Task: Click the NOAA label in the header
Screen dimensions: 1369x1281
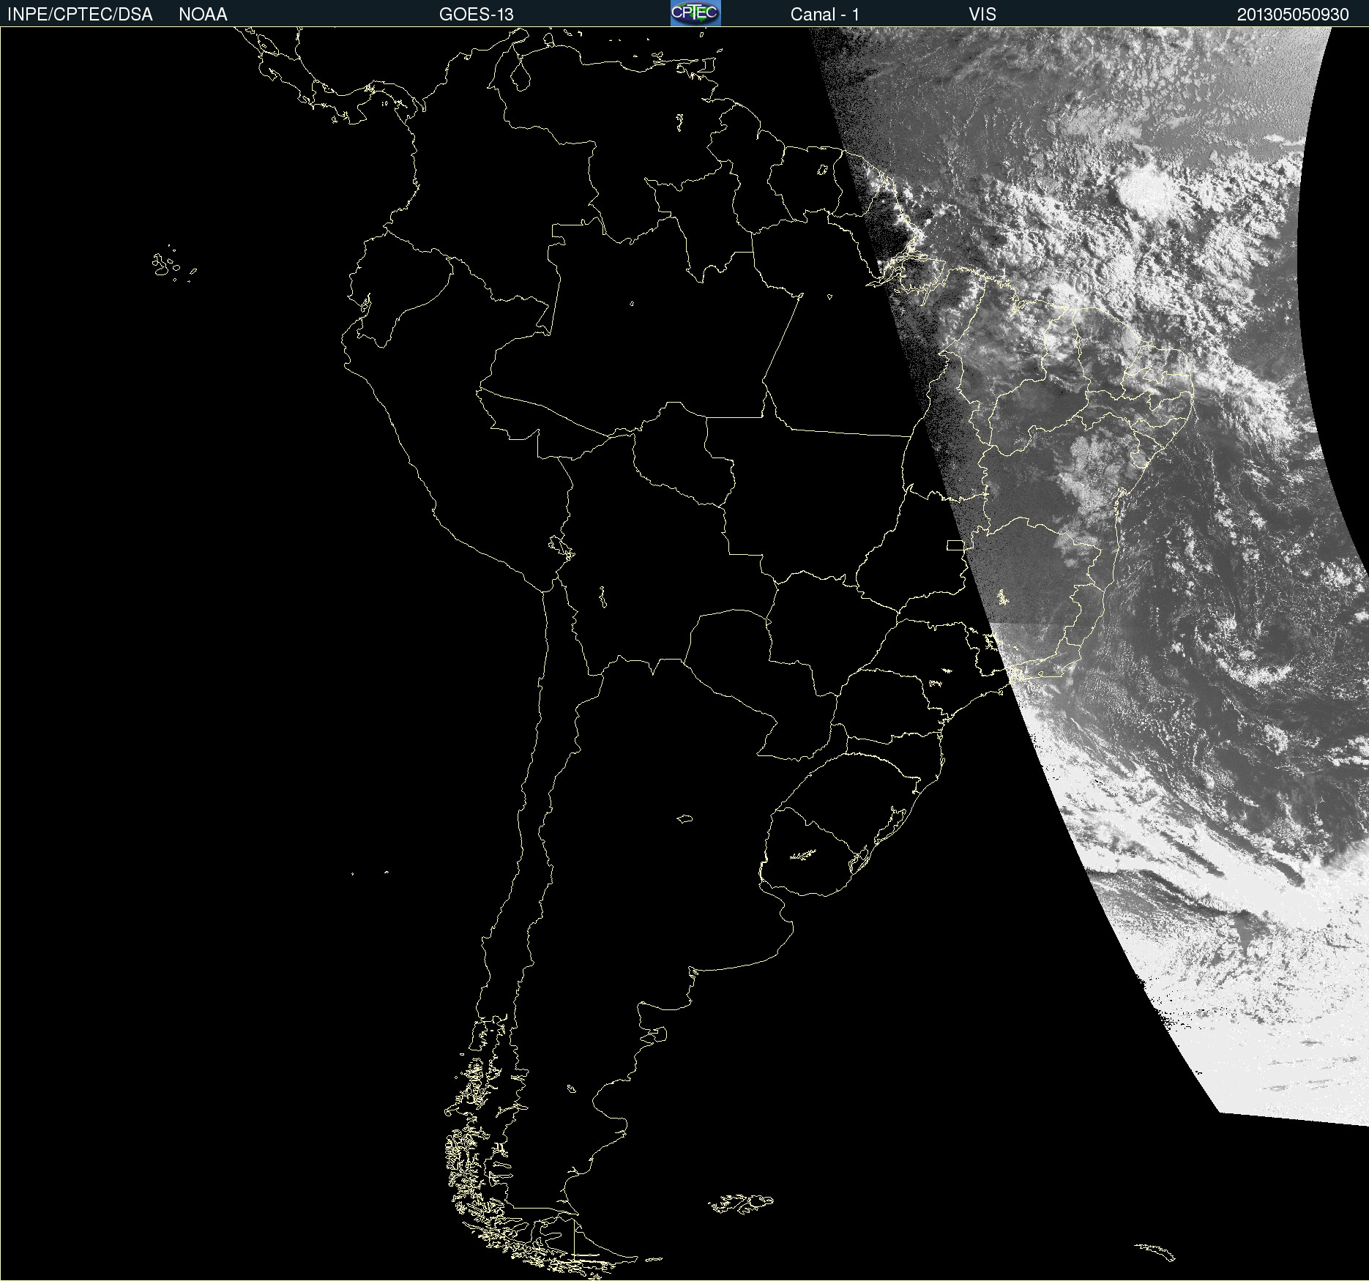Action: [x=203, y=15]
